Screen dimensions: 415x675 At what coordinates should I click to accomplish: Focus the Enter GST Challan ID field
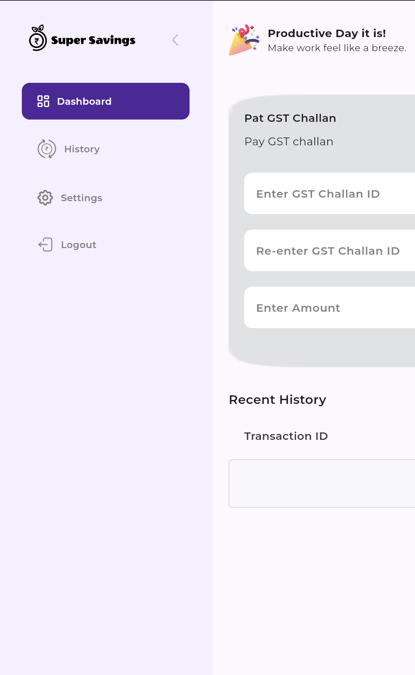click(330, 194)
